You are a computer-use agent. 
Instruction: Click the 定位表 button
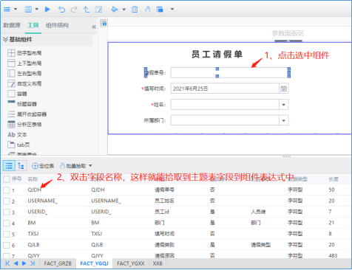[x=43, y=166]
